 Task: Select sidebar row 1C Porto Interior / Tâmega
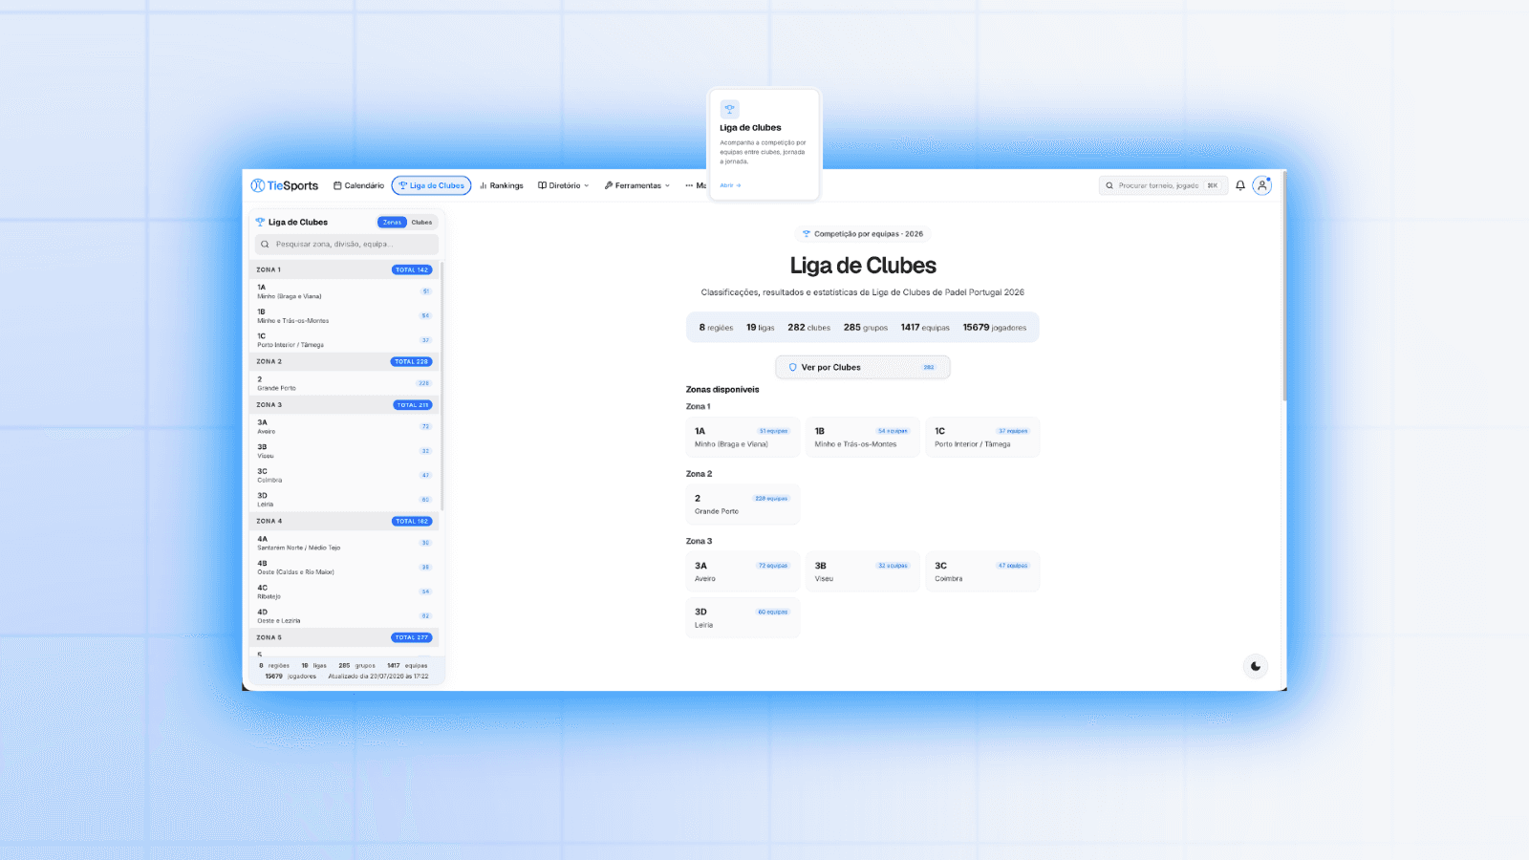[344, 340]
